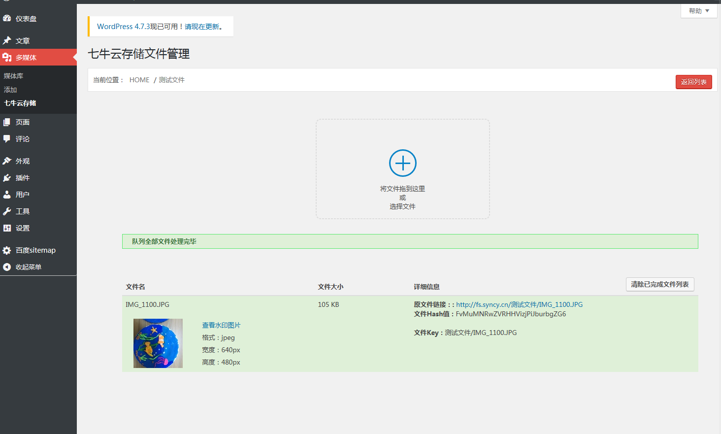Screen dimensions: 721x434
Task: Open the 百度sitemap menu
Action: (38, 250)
